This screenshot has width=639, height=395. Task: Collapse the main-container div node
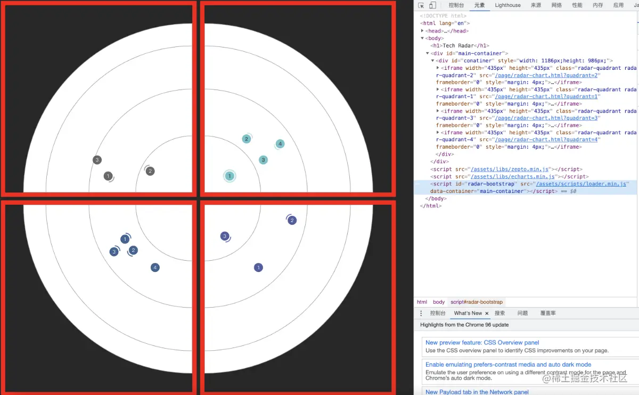coord(428,53)
